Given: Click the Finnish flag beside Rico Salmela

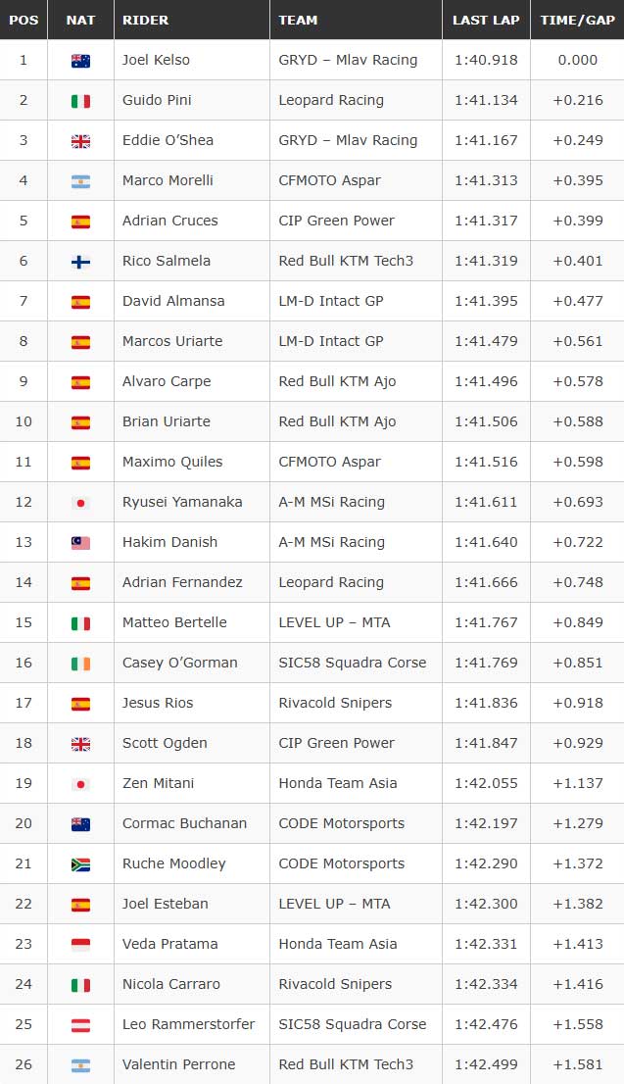Looking at the screenshot, I should pos(81,262).
